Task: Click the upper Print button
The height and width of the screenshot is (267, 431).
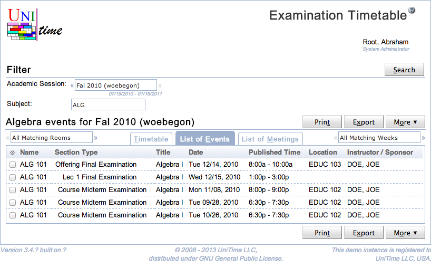Action: (322, 122)
